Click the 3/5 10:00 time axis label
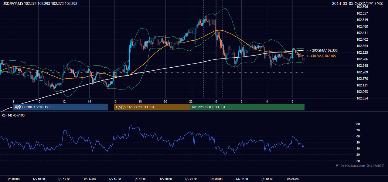The height and width of the screenshot is (182, 388). [39, 179]
